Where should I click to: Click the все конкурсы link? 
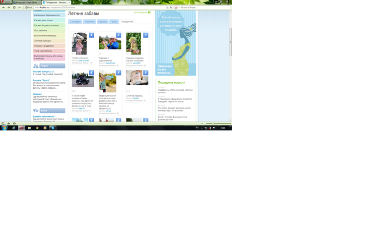point(140,12)
